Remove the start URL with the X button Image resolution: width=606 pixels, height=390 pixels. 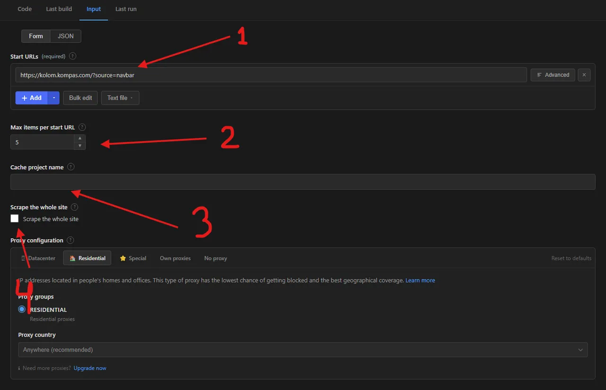(584, 75)
